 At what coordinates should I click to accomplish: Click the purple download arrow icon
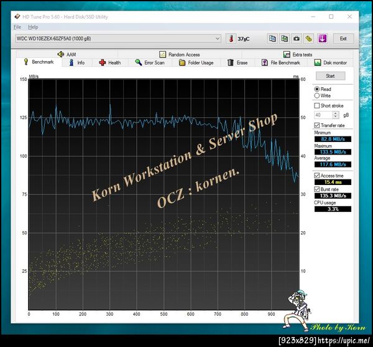click(322, 39)
